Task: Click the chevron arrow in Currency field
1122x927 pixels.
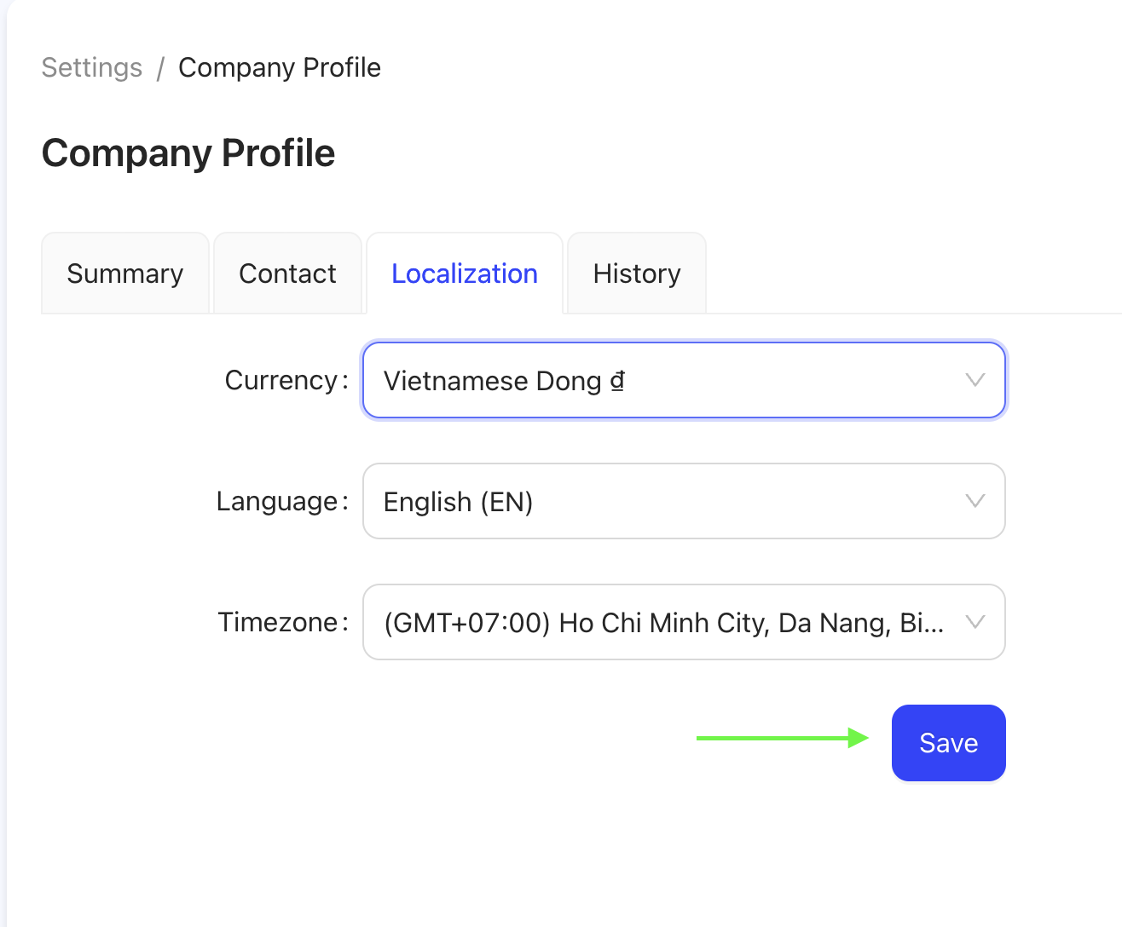Action: (975, 380)
